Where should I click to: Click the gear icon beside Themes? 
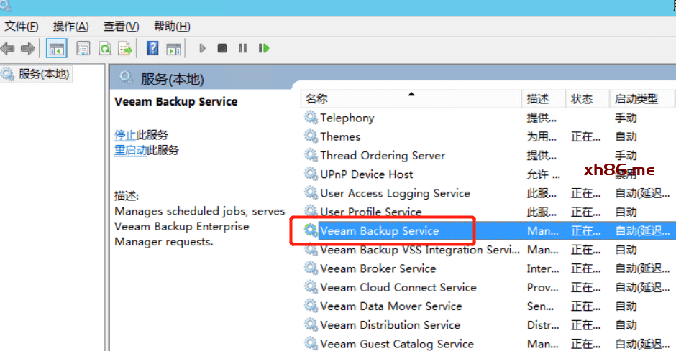[x=311, y=136]
